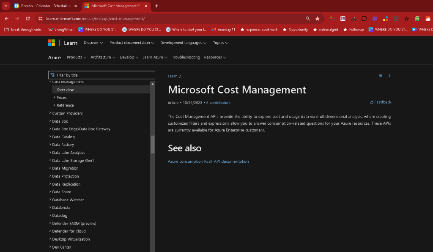Click the Feedback button
This screenshot has width=433, height=252.
pos(381,102)
